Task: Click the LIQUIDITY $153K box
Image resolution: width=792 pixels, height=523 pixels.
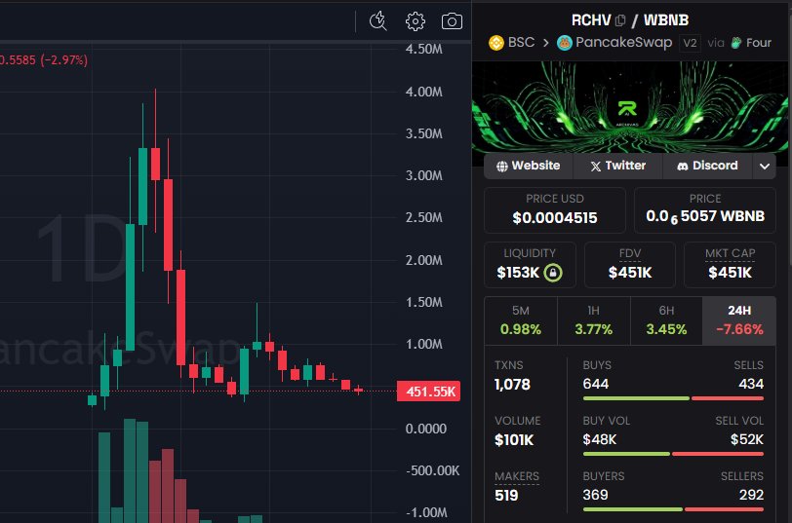Action: [x=530, y=265]
